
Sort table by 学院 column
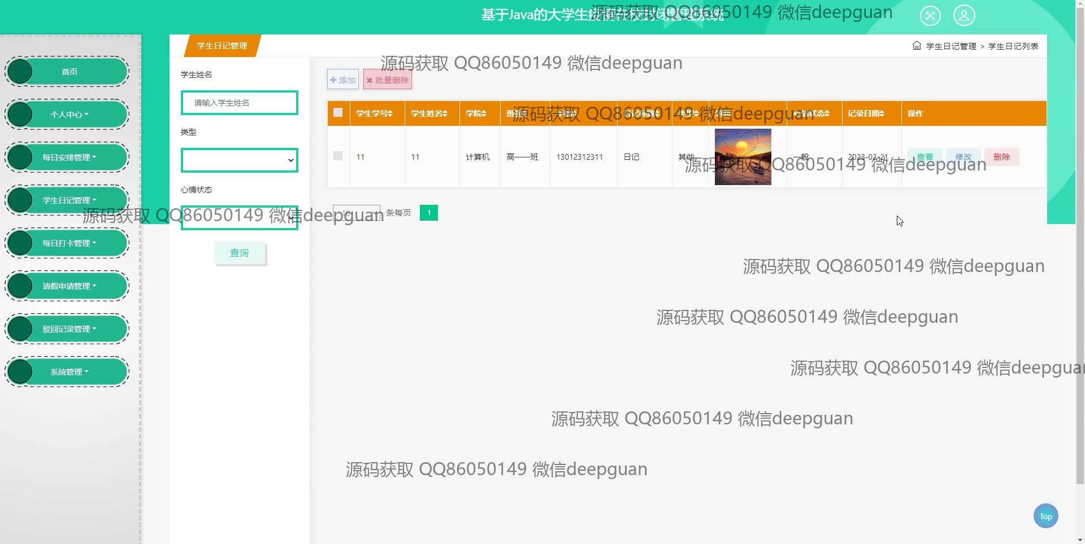coord(476,113)
